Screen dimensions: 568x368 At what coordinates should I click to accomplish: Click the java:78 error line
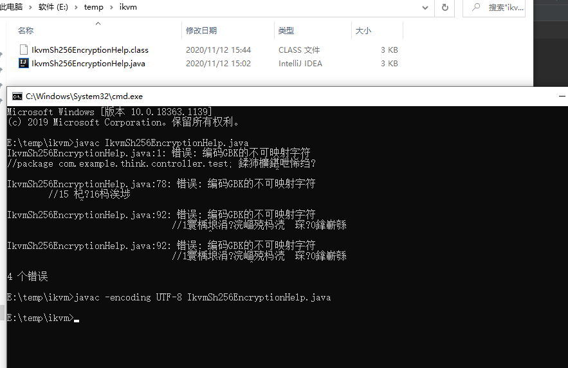coord(161,184)
